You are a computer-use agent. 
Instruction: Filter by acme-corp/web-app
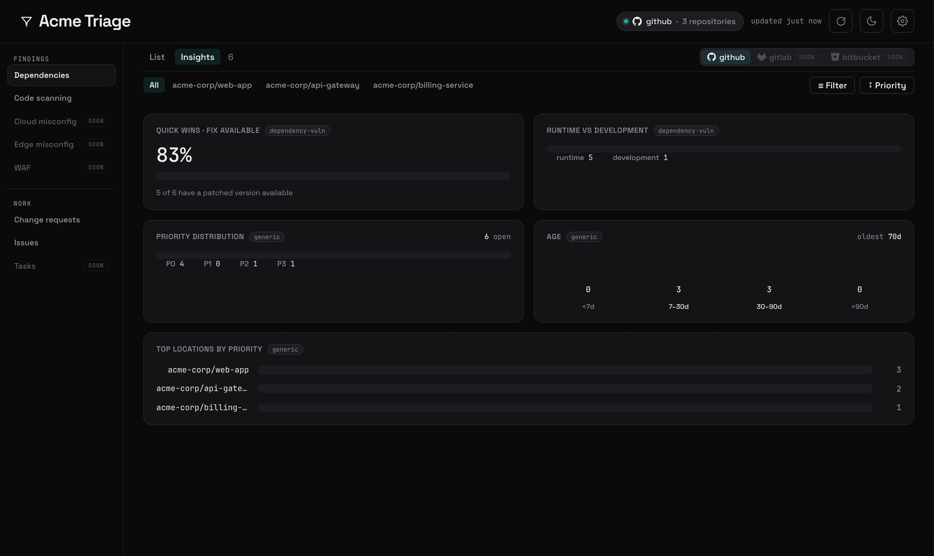tap(212, 85)
